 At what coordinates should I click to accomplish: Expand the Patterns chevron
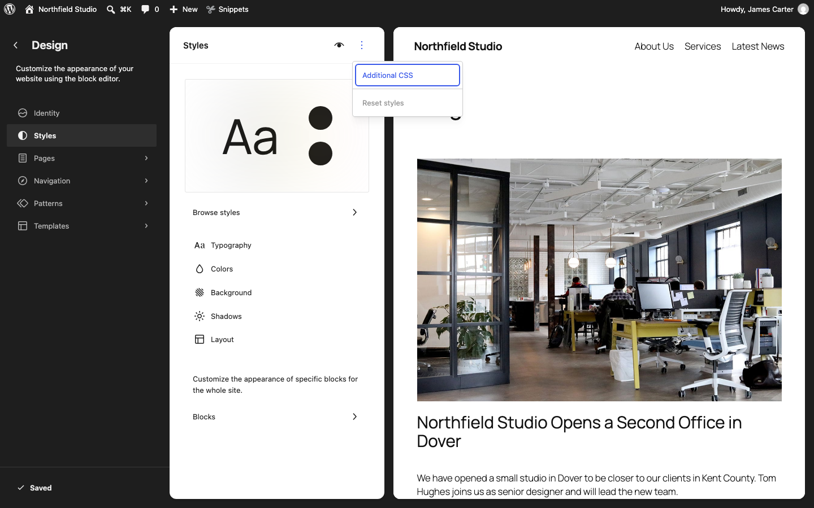click(146, 203)
